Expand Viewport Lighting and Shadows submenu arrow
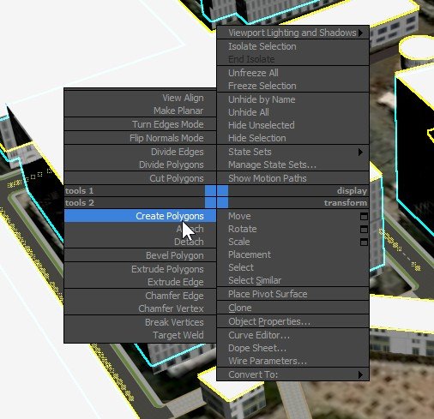The image size is (434, 419). pos(360,33)
